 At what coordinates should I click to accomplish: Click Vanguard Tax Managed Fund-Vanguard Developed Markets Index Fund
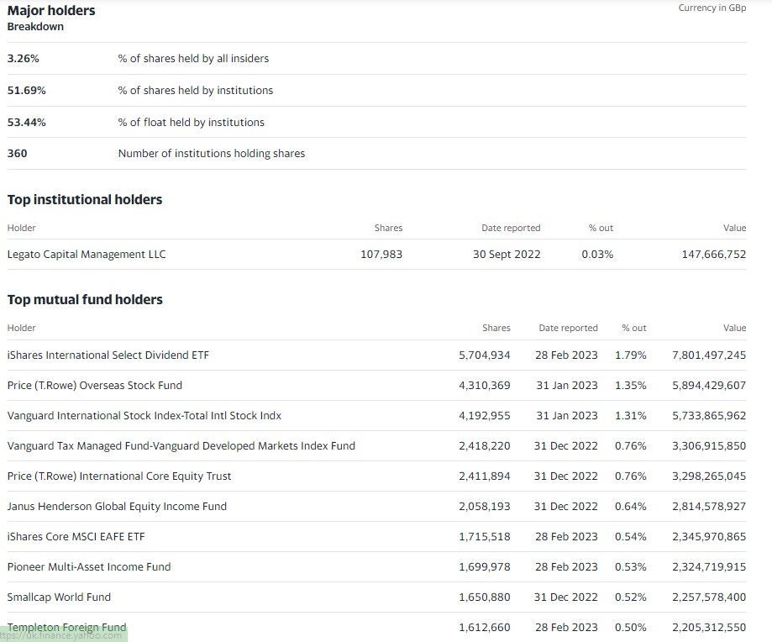181,445
